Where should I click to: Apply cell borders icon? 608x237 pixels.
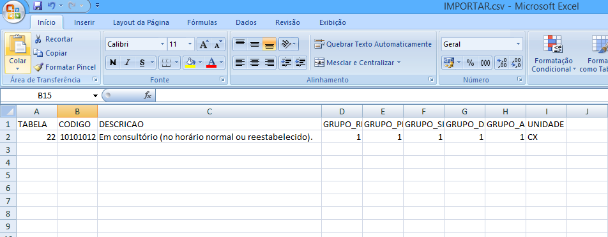coord(166,63)
